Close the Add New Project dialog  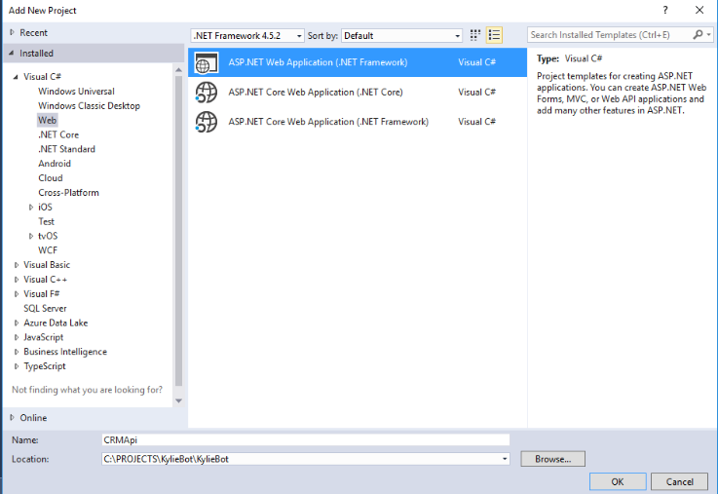click(699, 10)
